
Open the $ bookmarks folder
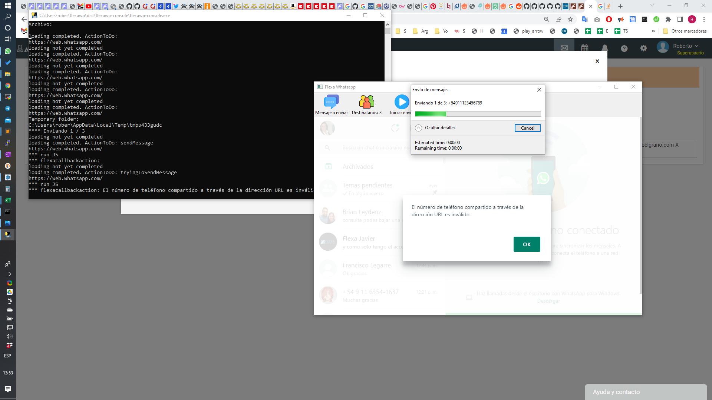[401, 31]
